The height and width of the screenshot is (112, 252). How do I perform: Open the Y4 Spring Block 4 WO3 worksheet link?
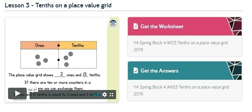tap(180, 46)
